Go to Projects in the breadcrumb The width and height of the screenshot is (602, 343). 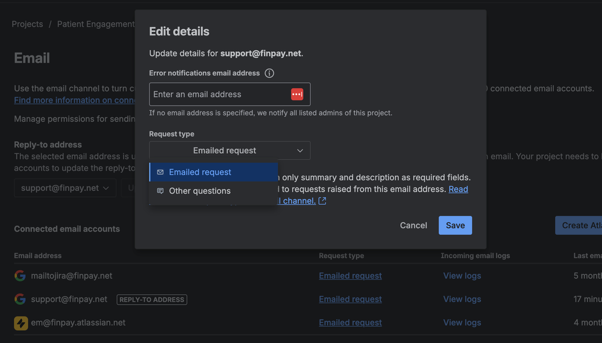point(27,24)
